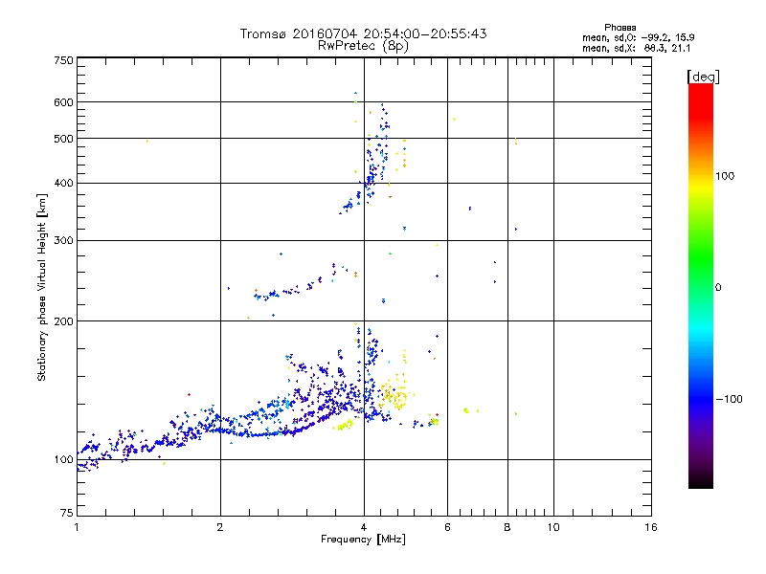Viewport: 766px width, 574px height.
Task: Click the 'Phases' header in the statistics block
Action: tap(620, 28)
